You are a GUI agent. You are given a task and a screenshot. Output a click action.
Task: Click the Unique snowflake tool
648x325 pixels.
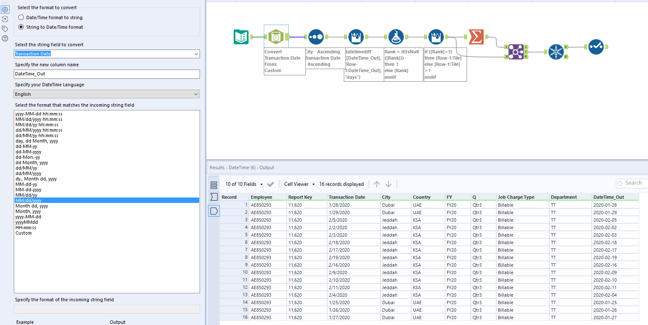point(556,52)
